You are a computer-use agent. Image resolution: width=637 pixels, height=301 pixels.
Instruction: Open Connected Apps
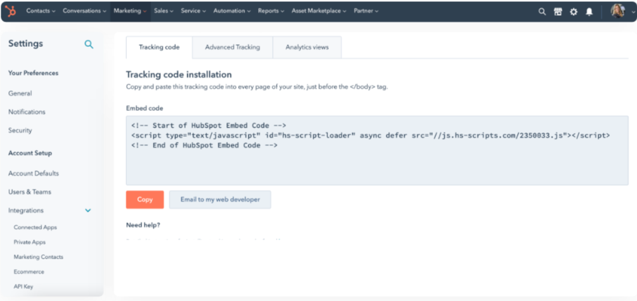click(x=36, y=227)
